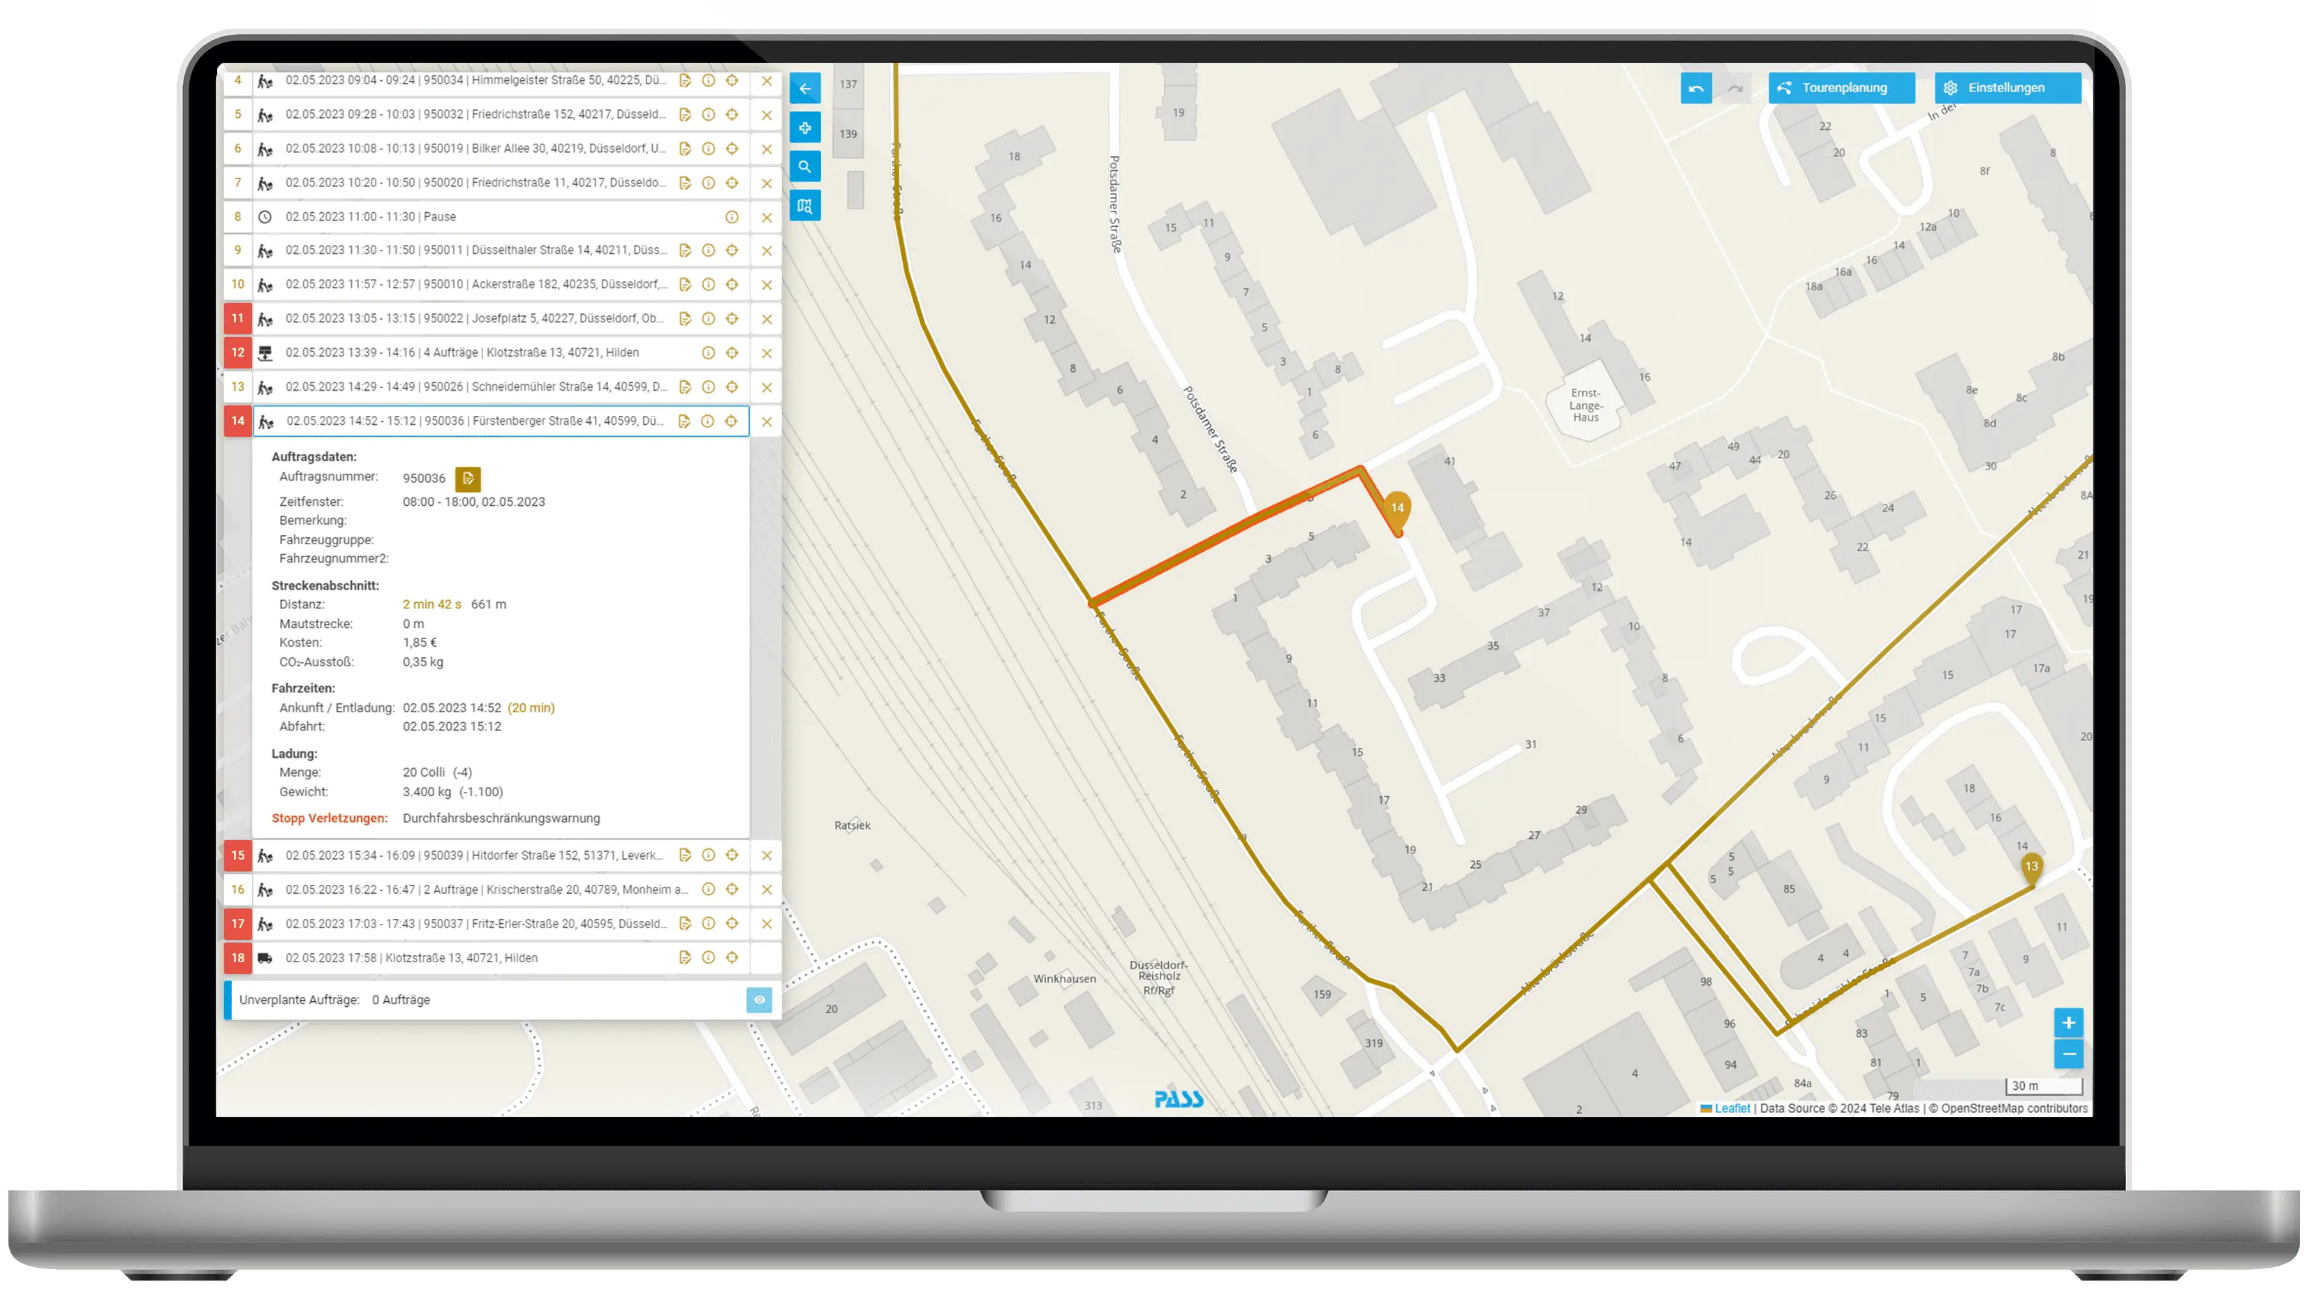Show info for Friedrichstraße 152 stop
The height and width of the screenshot is (1302, 2316).
(x=709, y=115)
